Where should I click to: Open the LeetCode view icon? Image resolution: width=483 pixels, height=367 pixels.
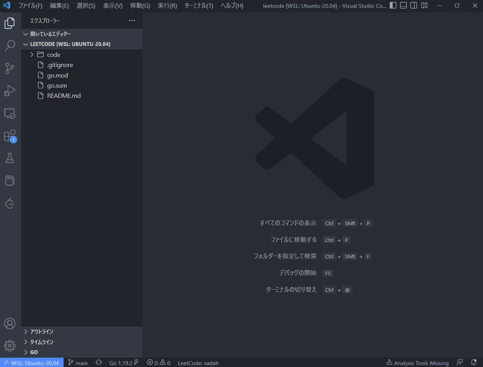pyautogui.click(x=10, y=203)
